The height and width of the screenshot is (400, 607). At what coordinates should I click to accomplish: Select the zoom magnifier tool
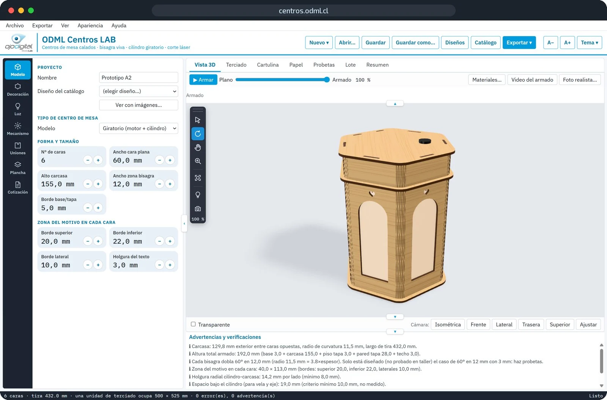[198, 161]
